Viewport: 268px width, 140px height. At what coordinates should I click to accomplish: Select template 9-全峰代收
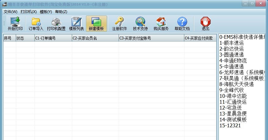click(x=232, y=90)
